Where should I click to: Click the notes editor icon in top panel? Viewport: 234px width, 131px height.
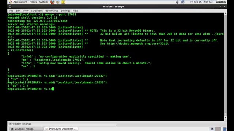63,2
